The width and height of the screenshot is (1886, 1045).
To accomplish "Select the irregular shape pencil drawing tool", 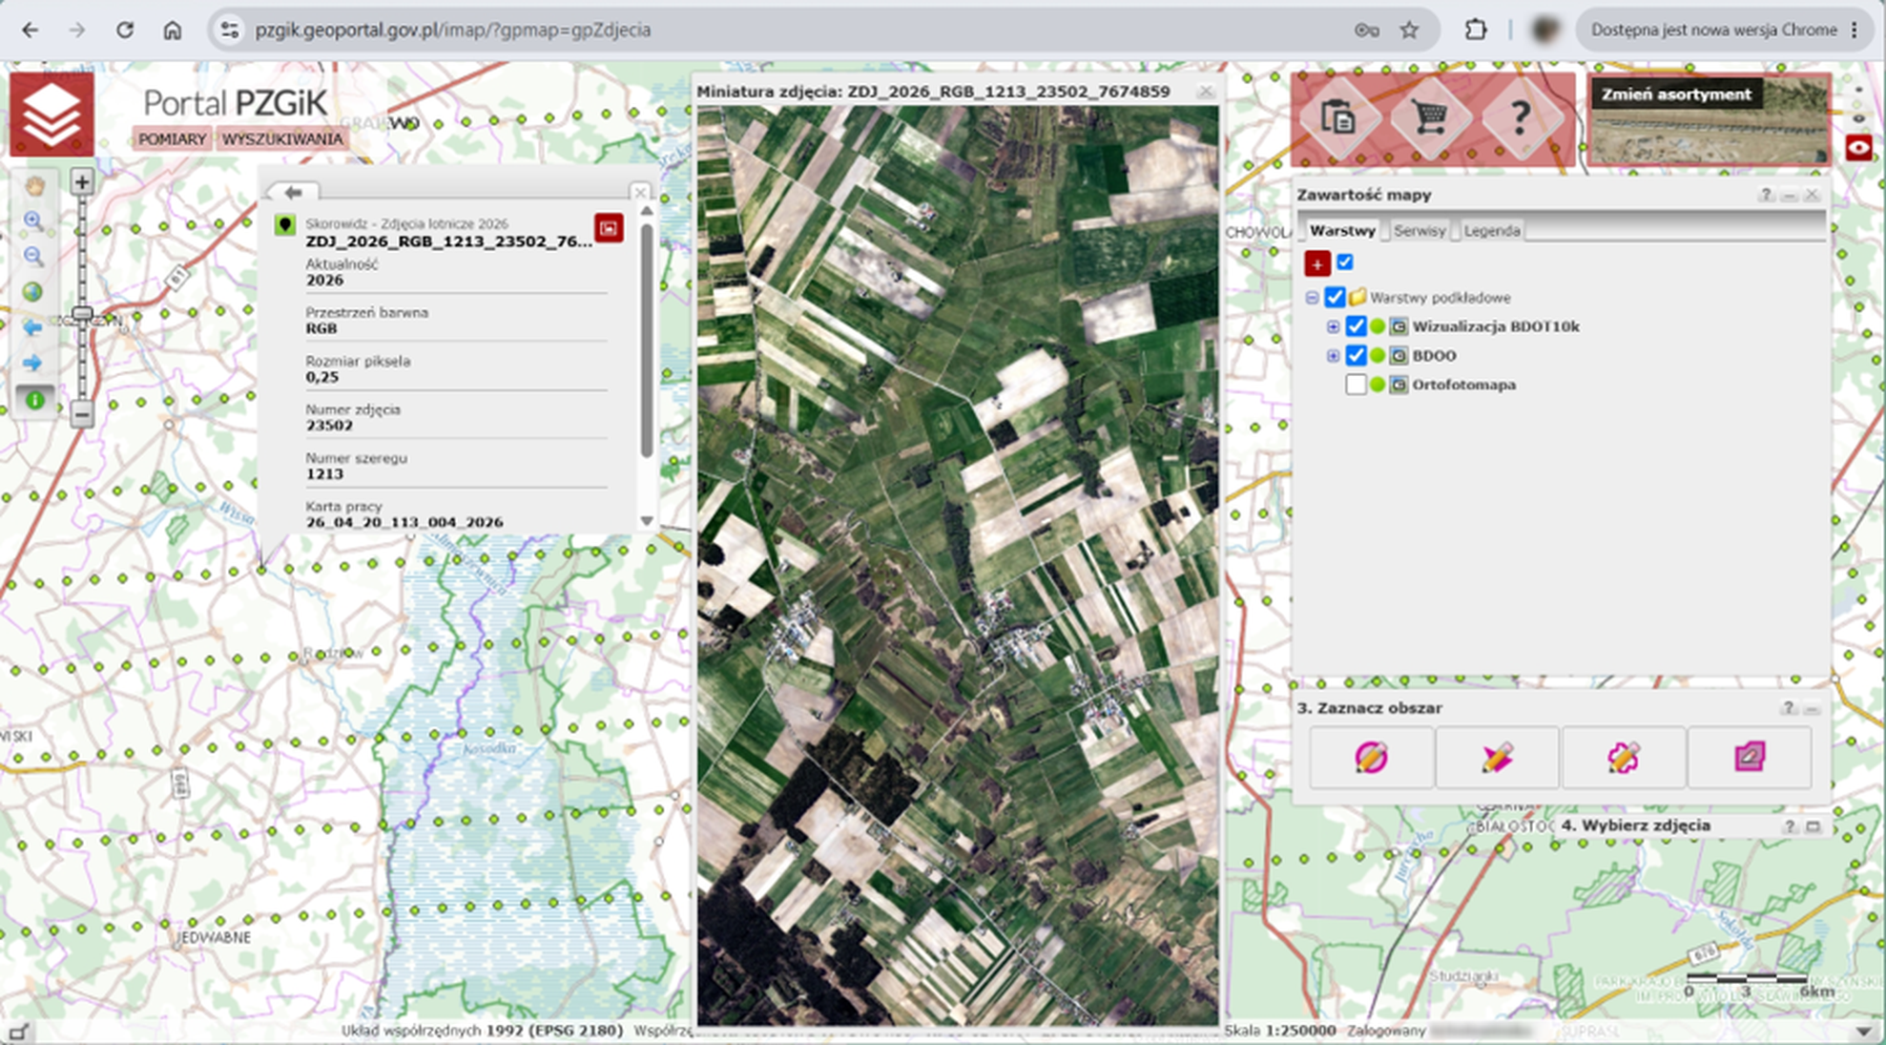I will pyautogui.click(x=1624, y=758).
